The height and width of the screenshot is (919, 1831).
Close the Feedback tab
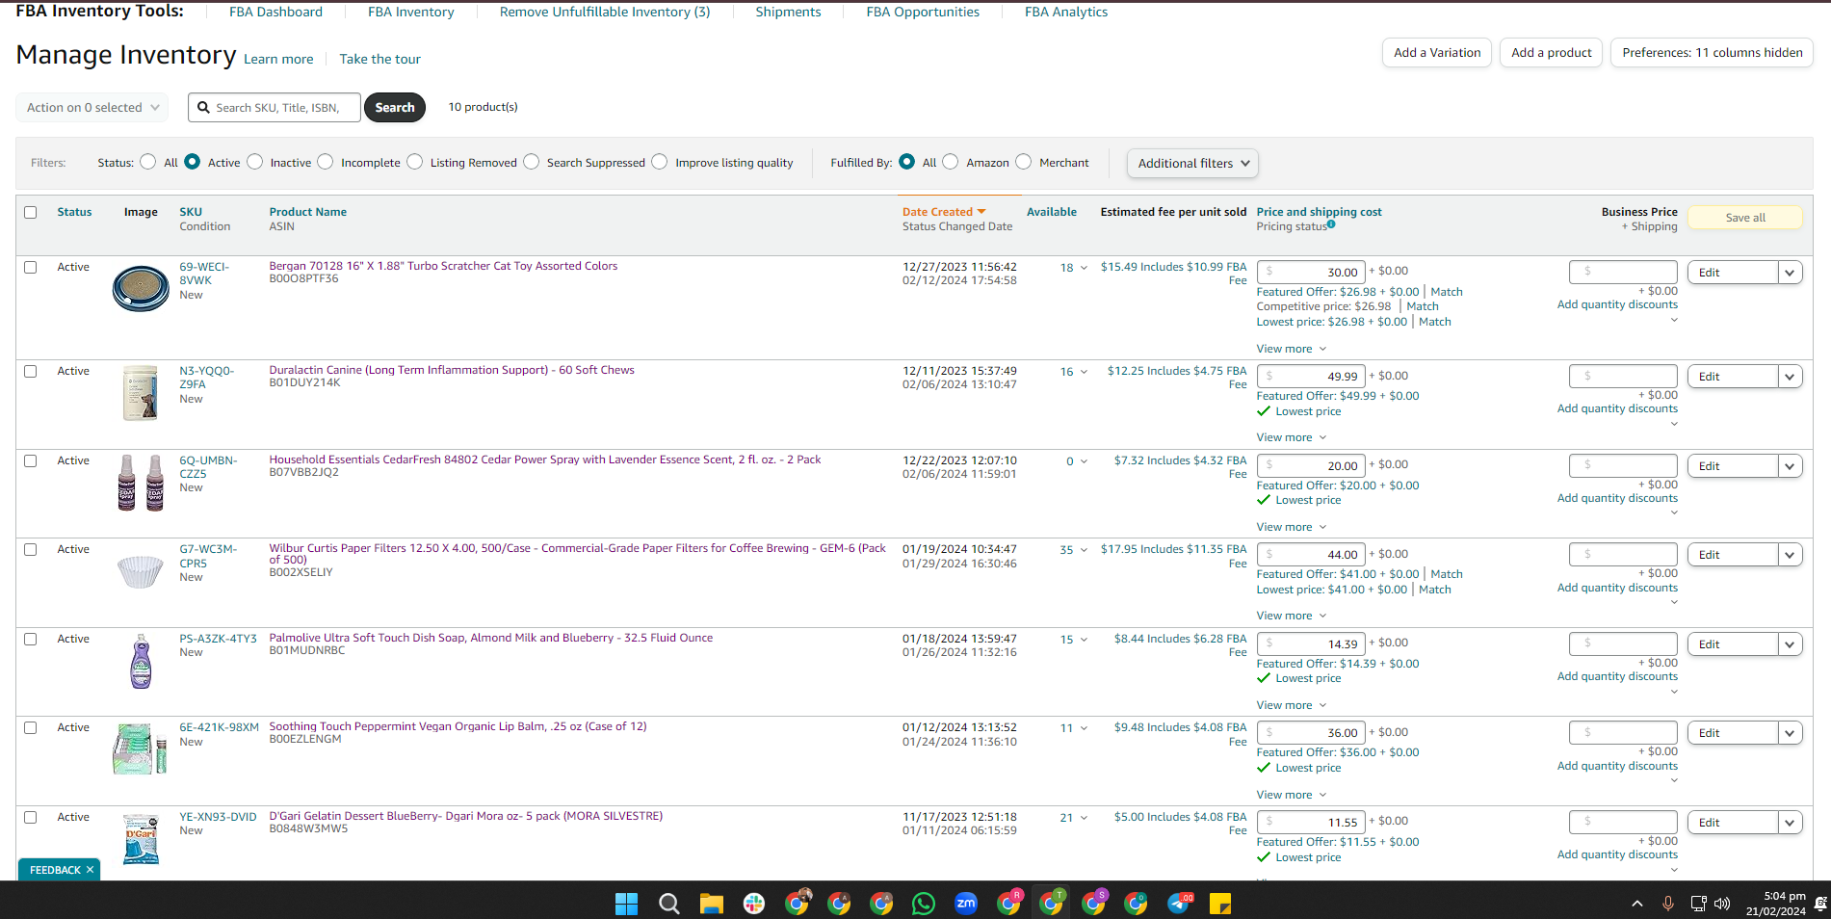(90, 870)
